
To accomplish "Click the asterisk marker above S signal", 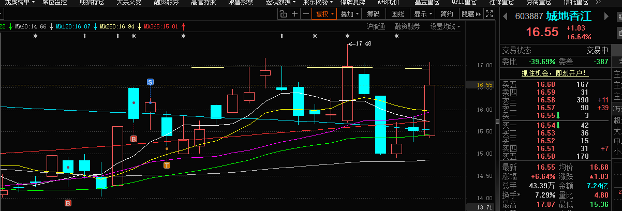I will click(x=134, y=36).
